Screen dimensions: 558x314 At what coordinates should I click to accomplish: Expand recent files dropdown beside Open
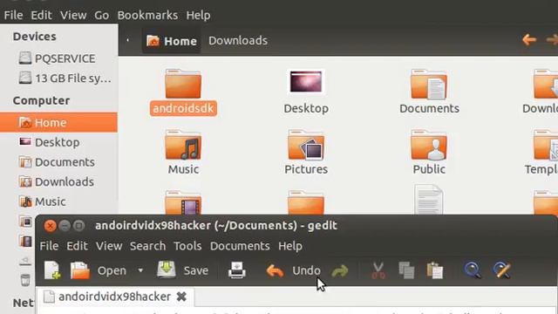point(140,270)
